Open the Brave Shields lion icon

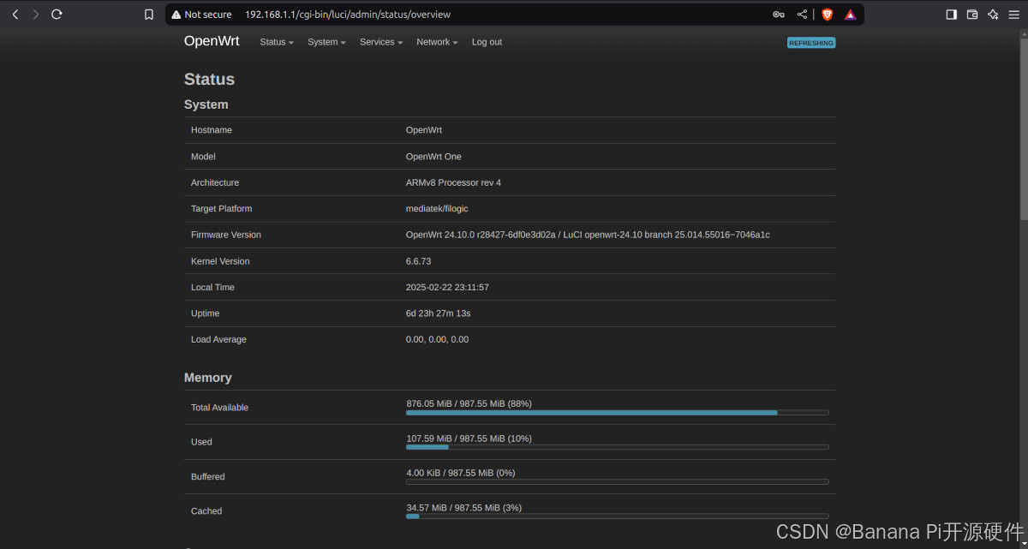pyautogui.click(x=827, y=15)
